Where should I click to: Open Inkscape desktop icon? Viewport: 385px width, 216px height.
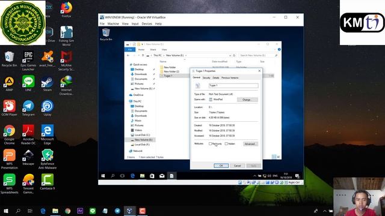(28, 158)
